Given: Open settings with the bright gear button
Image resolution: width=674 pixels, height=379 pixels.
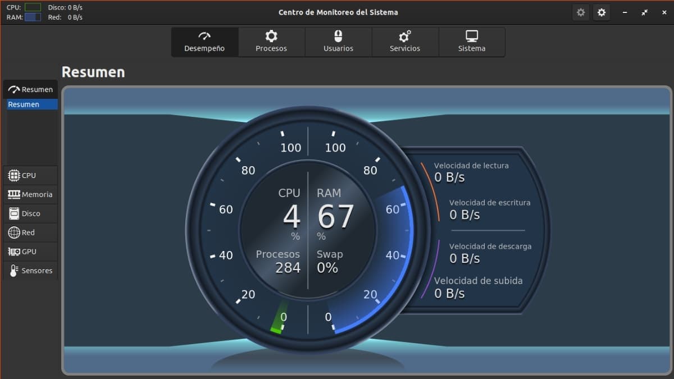Looking at the screenshot, I should click(x=602, y=12).
